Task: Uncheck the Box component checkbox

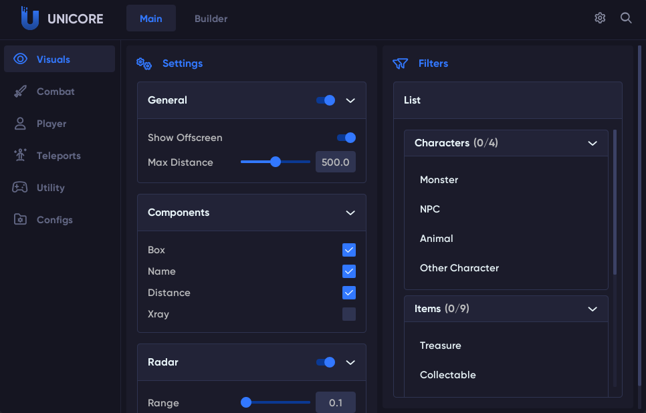Action: 349,250
